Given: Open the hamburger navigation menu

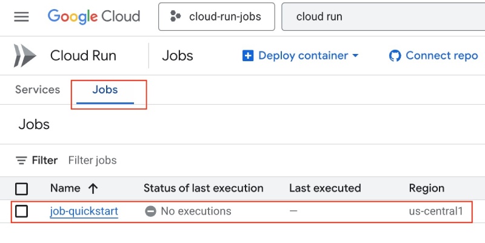Looking at the screenshot, I should tap(21, 17).
